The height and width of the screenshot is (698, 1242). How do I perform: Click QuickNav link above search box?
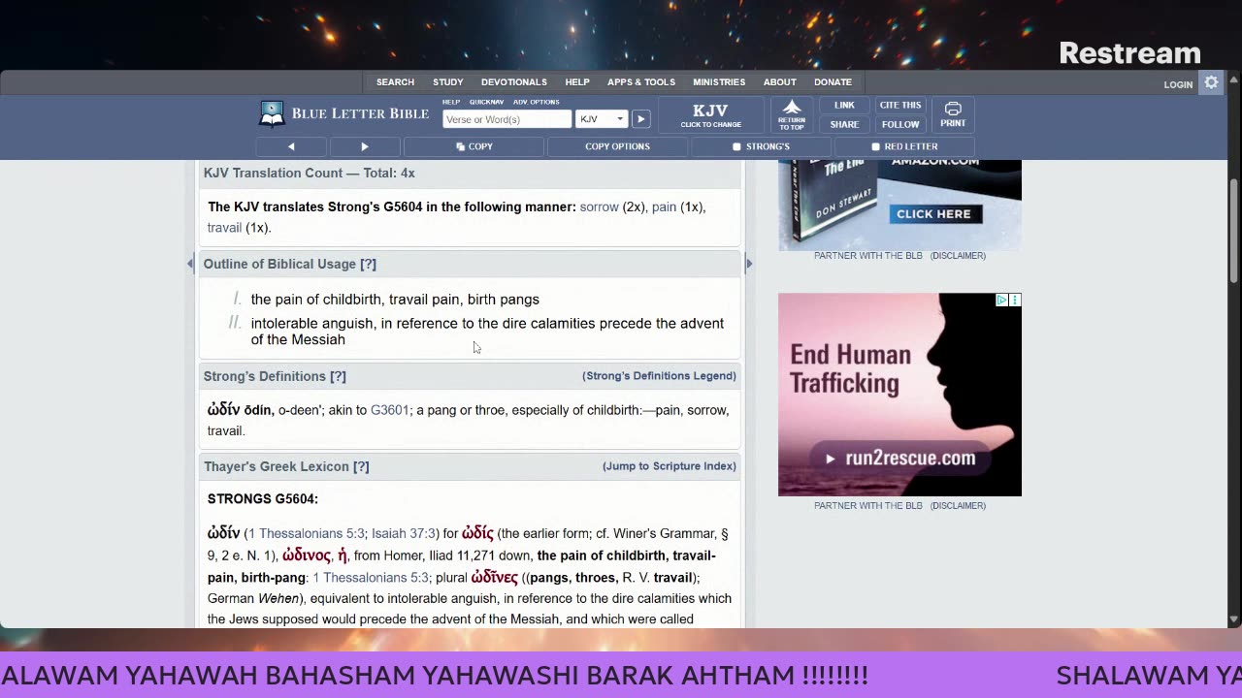486,102
